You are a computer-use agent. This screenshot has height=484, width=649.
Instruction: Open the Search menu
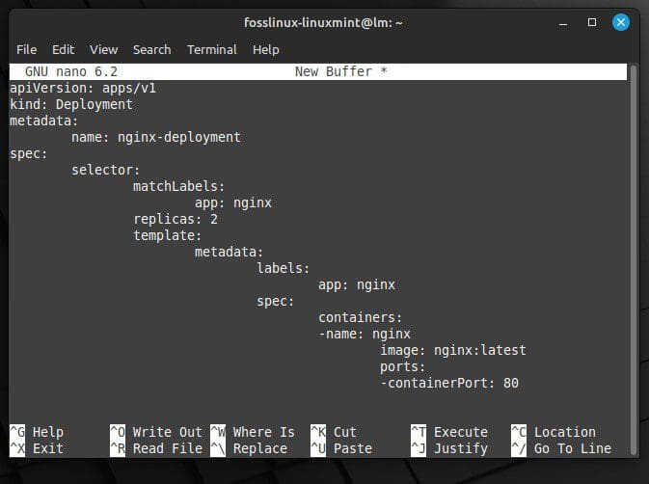point(151,49)
